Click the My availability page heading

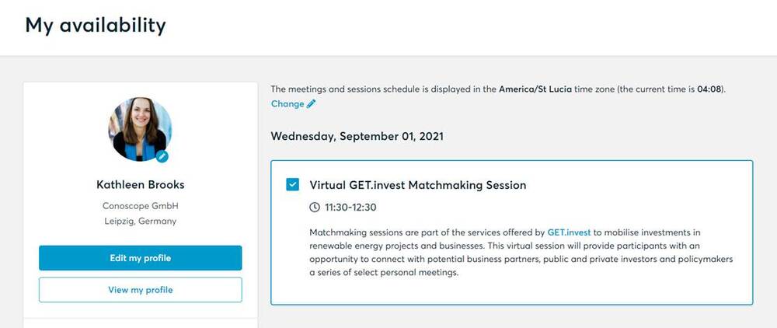[96, 26]
